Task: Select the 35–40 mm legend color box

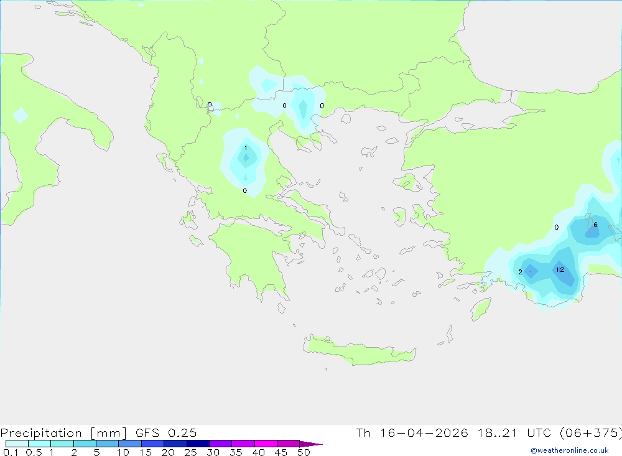Action: (243, 444)
